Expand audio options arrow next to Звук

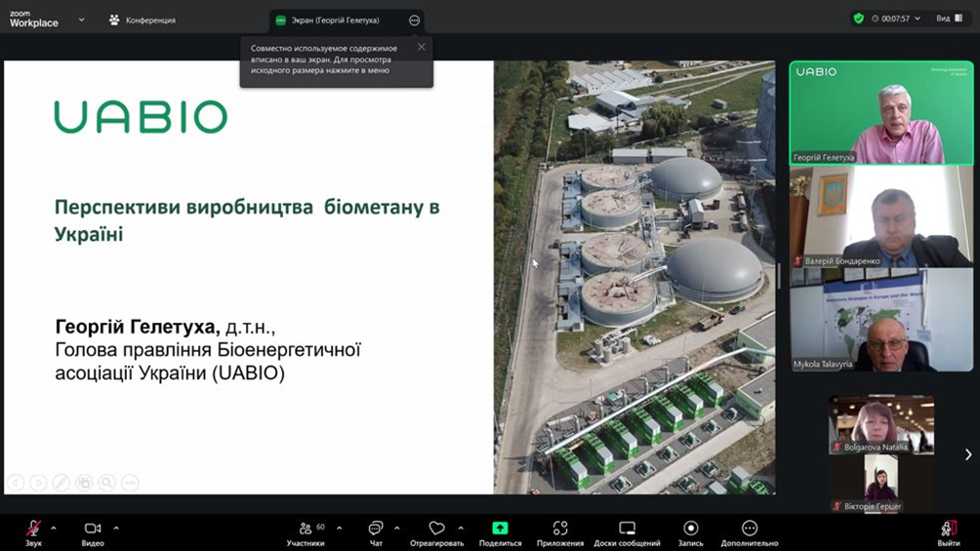click(54, 529)
